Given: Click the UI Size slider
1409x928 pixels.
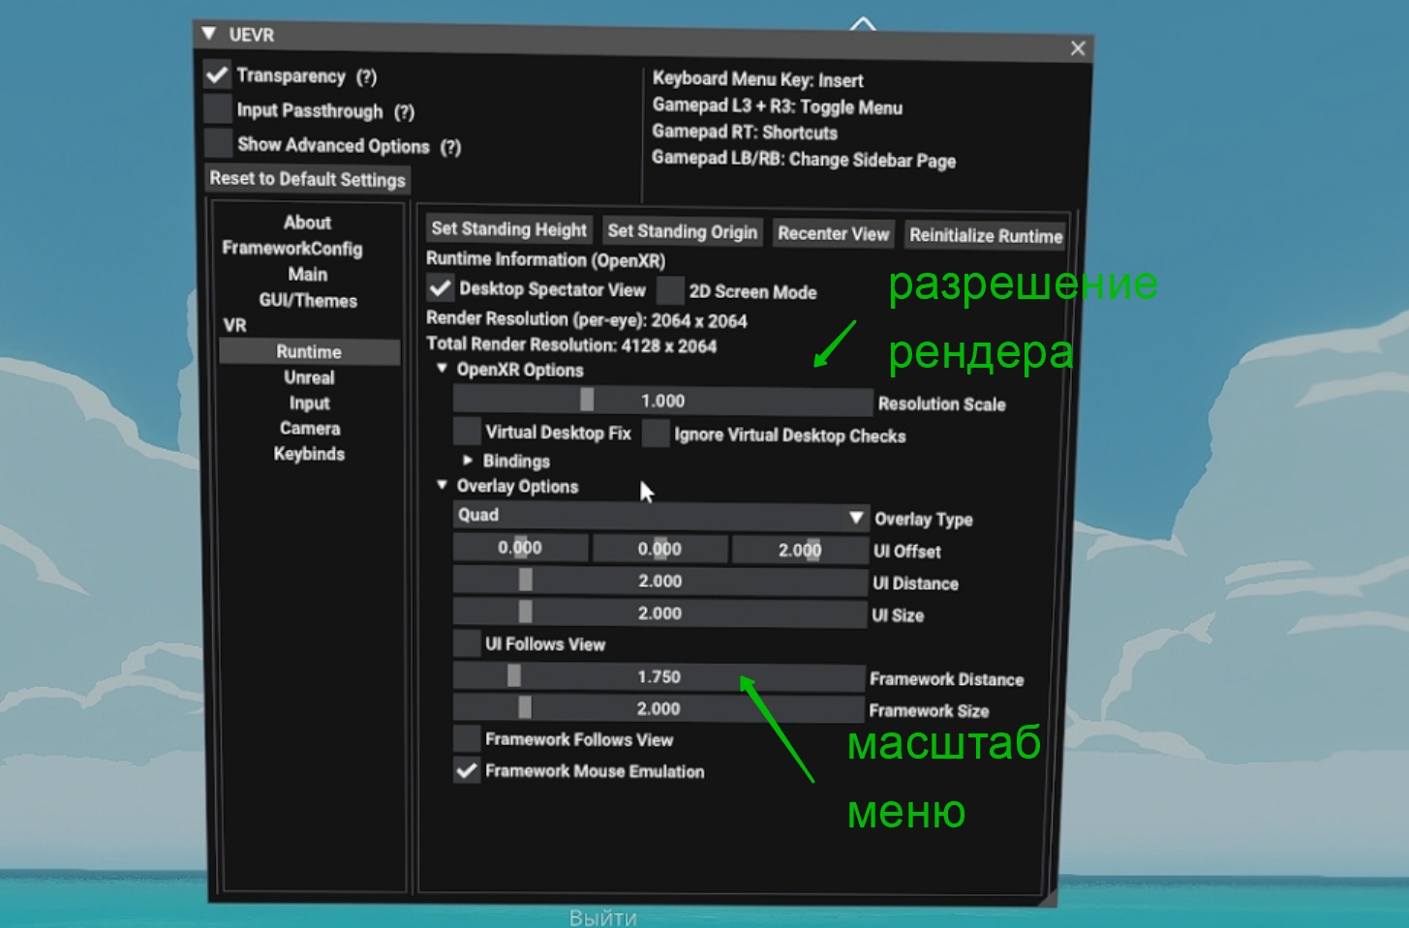Looking at the screenshot, I should pyautogui.click(x=660, y=613).
